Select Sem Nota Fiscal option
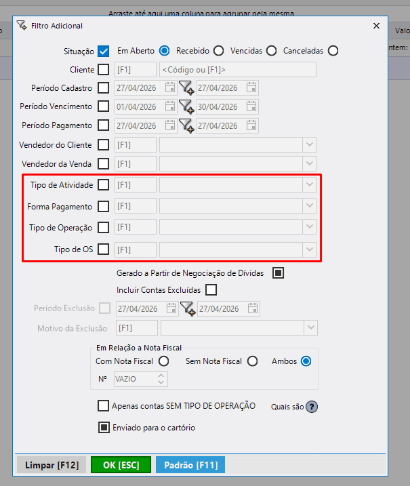 click(252, 361)
